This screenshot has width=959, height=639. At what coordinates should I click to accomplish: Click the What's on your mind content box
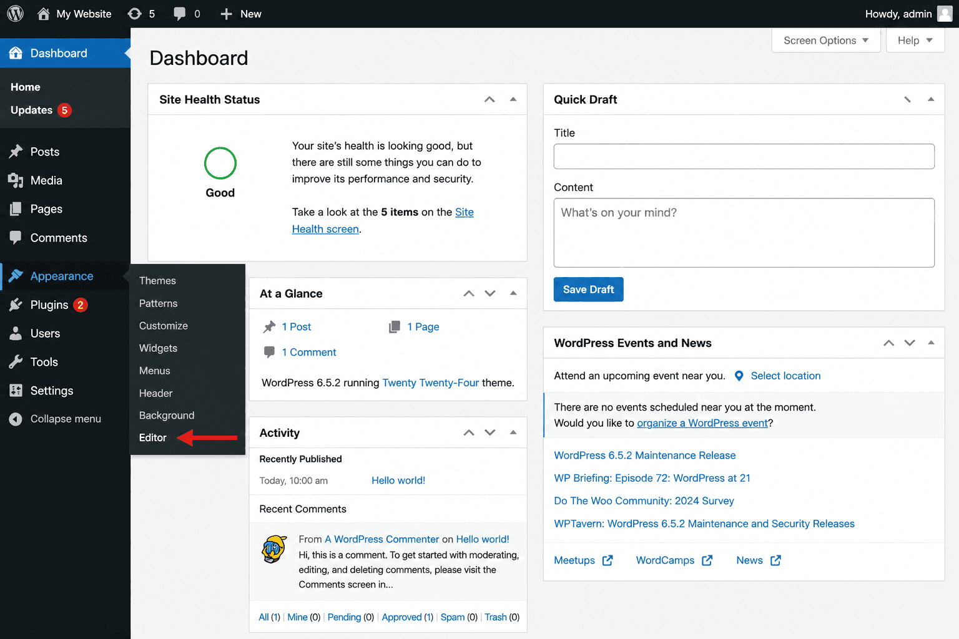pos(744,233)
